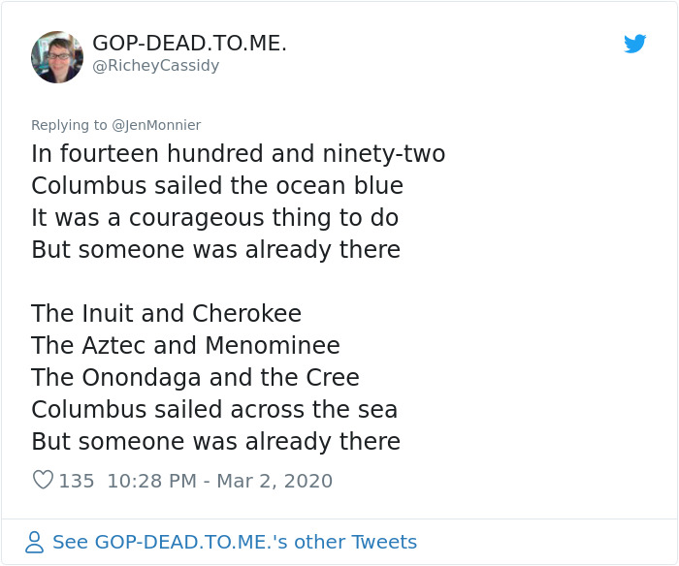Click the line 'The Aztec and Menominee'
Image resolution: width=679 pixels, height=566 pixels.
(185, 346)
